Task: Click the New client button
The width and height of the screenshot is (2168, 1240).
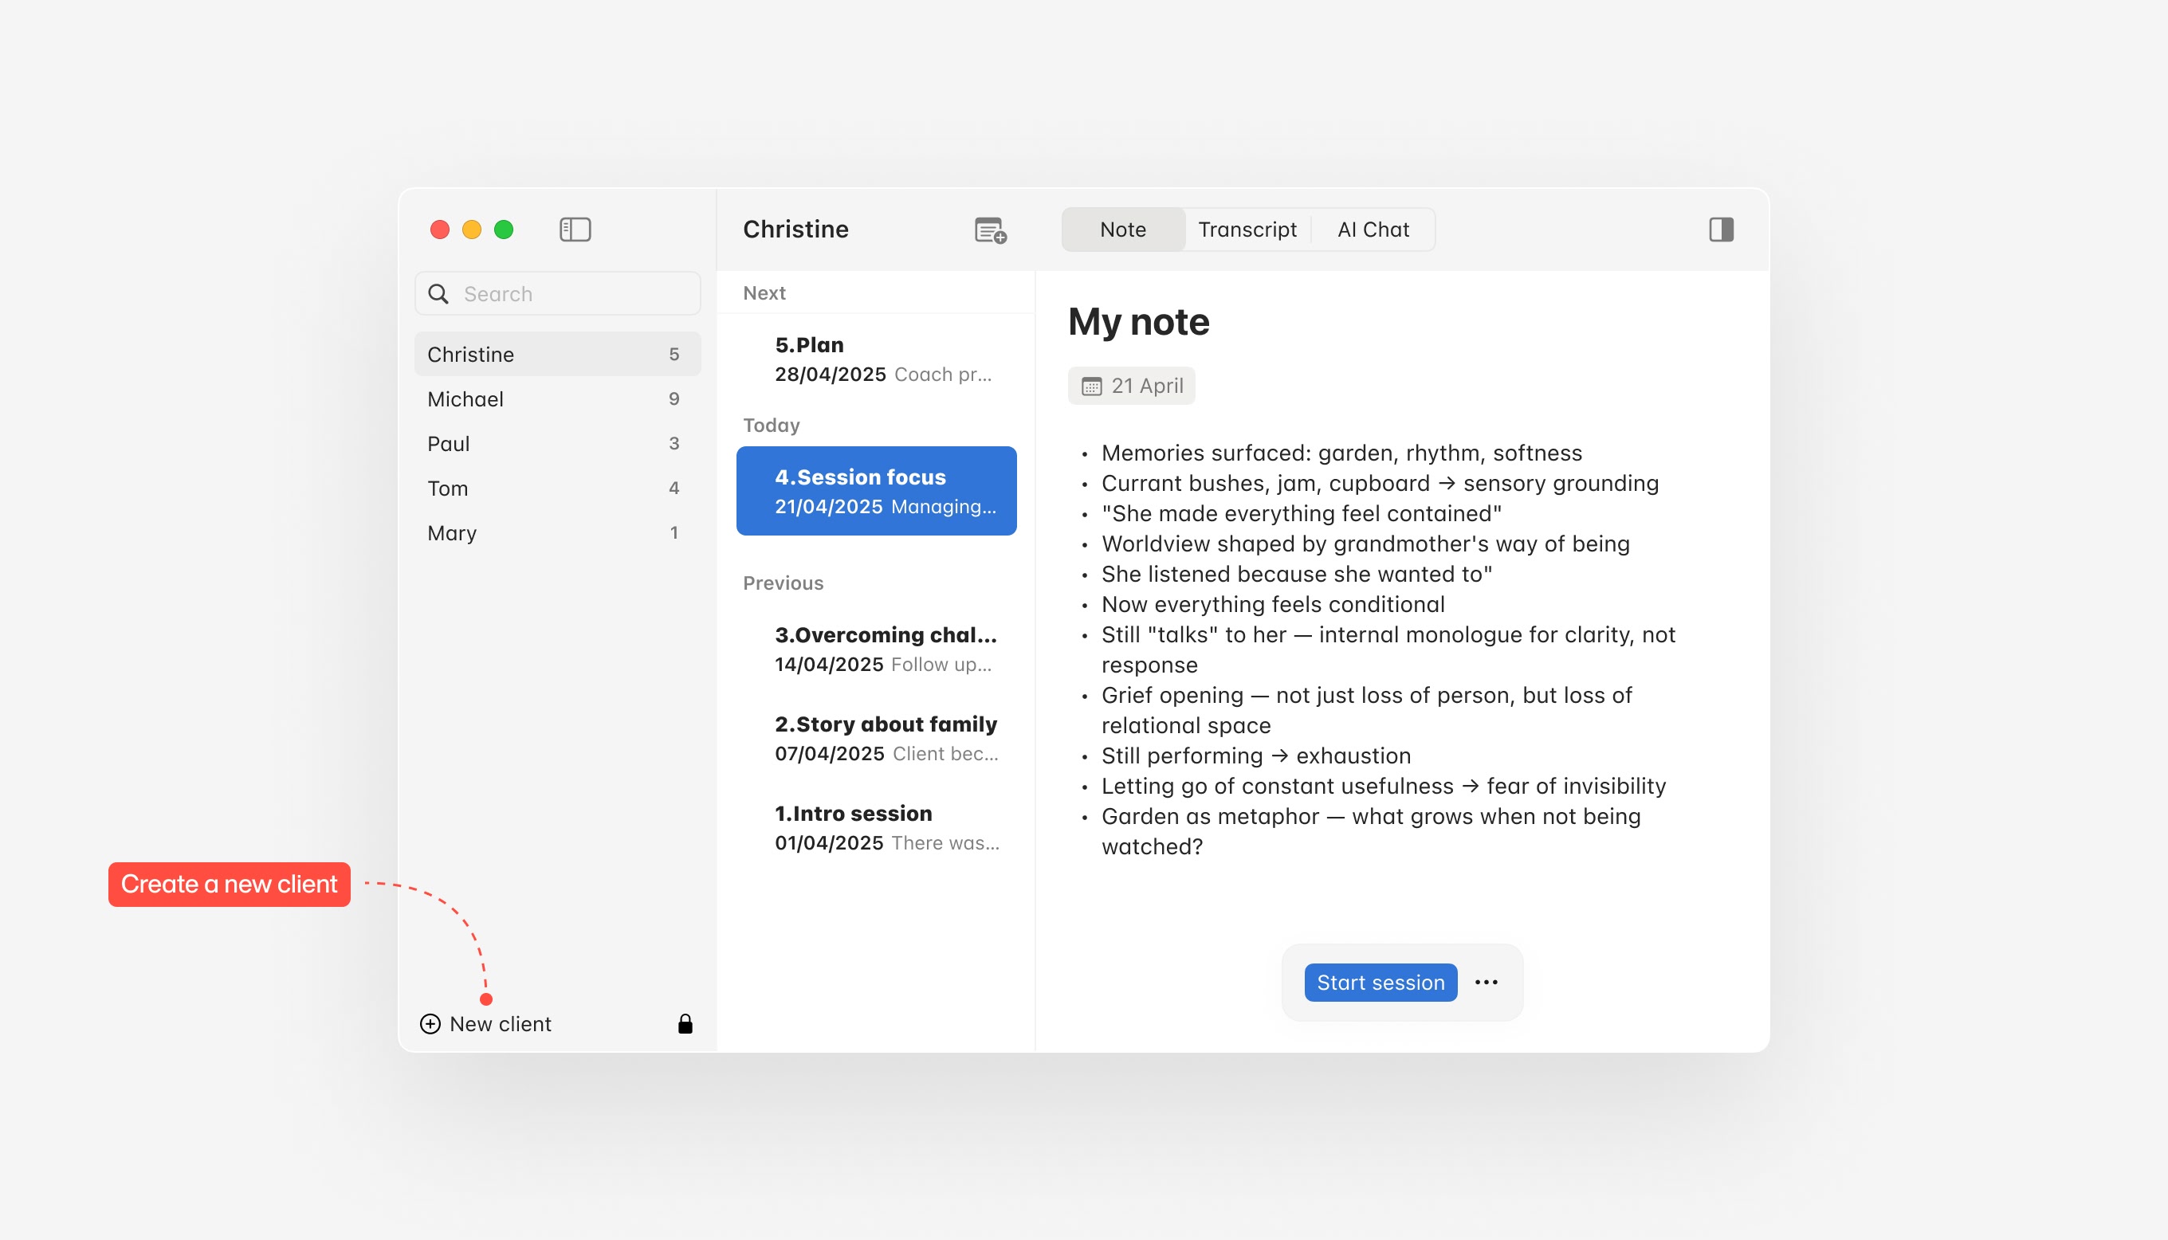Action: [500, 1024]
